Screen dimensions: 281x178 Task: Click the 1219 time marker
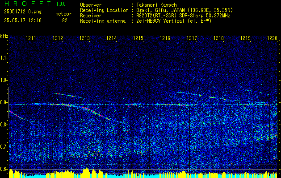click(x=246, y=38)
